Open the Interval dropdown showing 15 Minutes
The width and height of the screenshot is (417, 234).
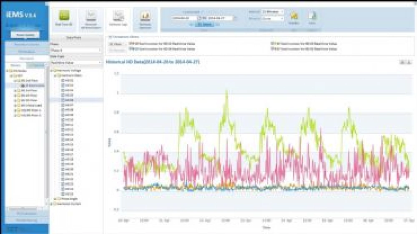(x=272, y=12)
